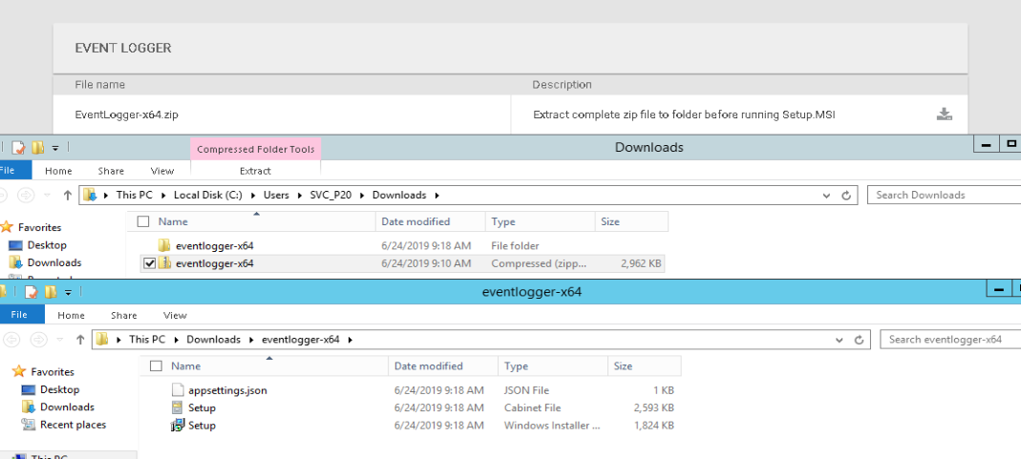Click forward arrow in eventlogger-x64 window
1021x459 pixels.
[x=38, y=340]
